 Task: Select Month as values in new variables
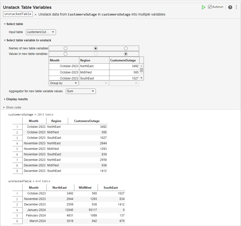tap(66, 54)
